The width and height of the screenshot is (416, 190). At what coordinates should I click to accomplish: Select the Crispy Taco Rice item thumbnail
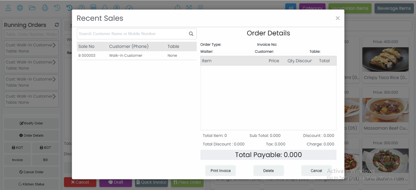385,59
